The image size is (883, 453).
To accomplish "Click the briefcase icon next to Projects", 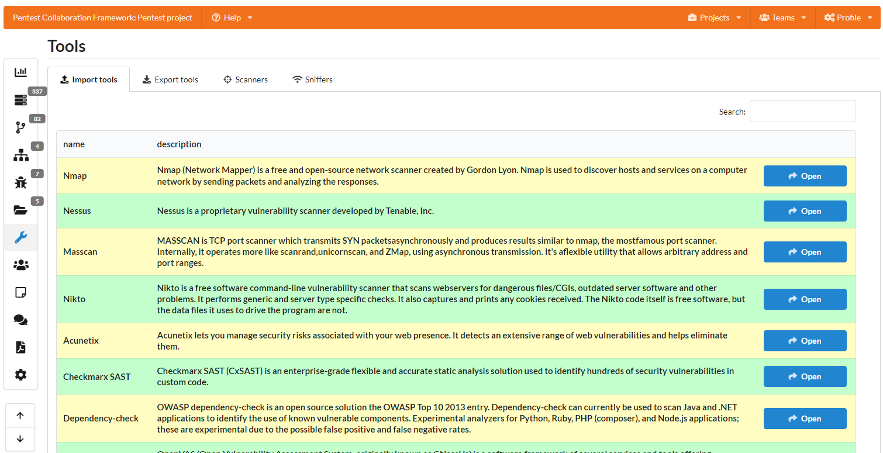I will point(692,18).
